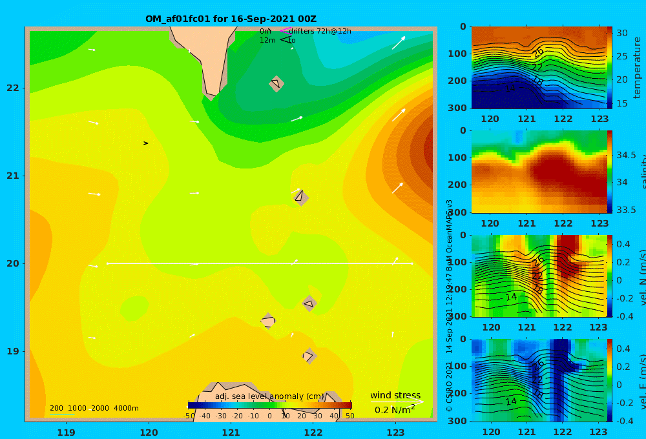
Task: Click the salinity colorbar
Action: pos(610,172)
